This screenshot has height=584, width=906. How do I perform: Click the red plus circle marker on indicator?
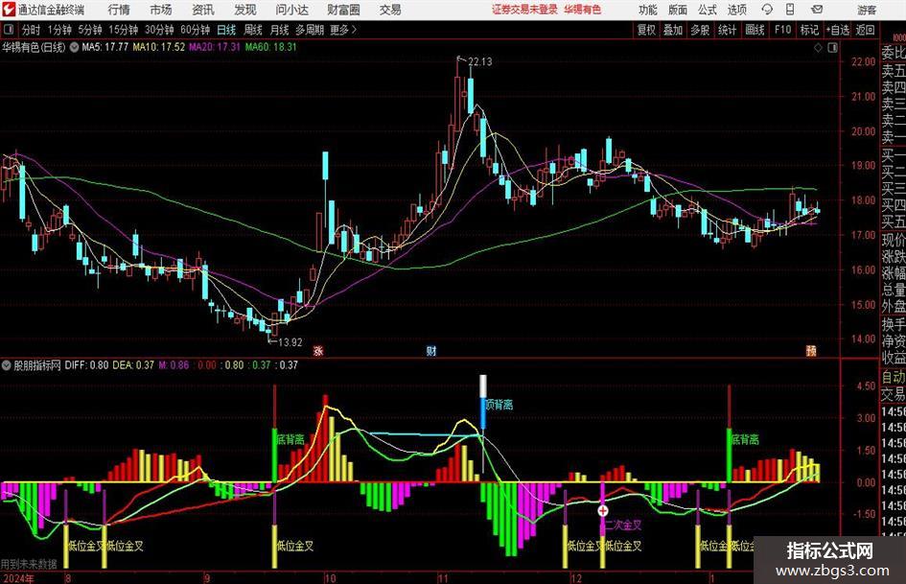coord(603,510)
